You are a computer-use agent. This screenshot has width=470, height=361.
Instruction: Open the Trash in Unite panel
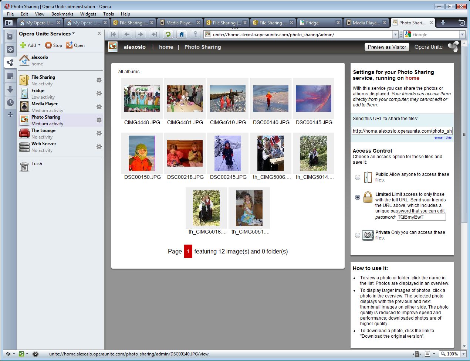pyautogui.click(x=36, y=164)
